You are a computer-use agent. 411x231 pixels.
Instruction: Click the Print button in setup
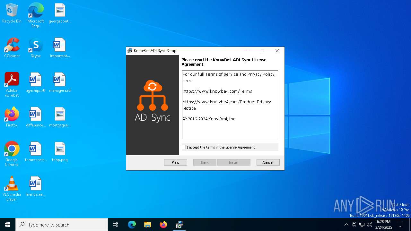pos(175,162)
